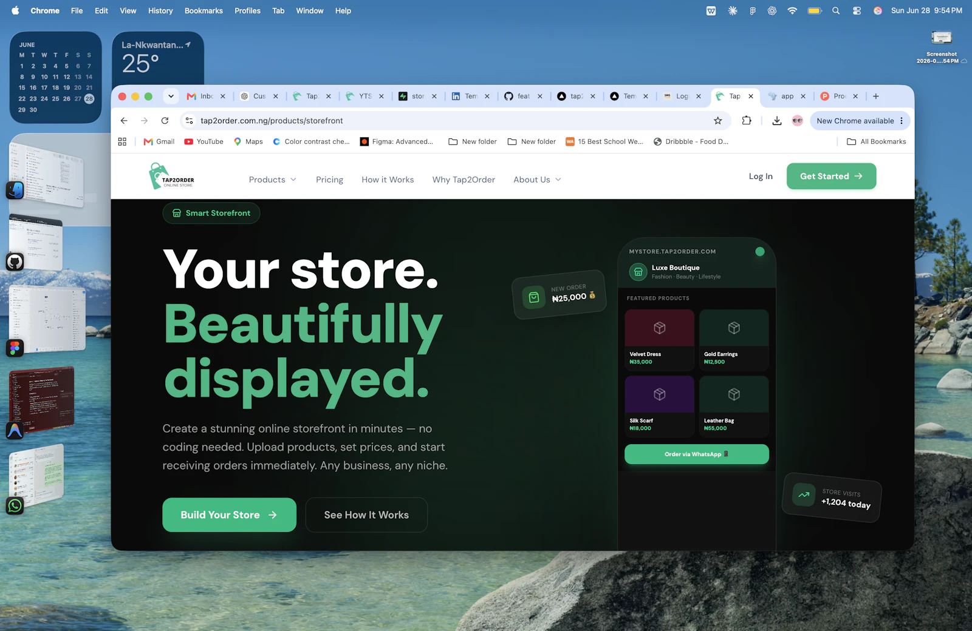Open the Chrome three-dot menu
Viewport: 972px width, 631px height.
pos(902,121)
